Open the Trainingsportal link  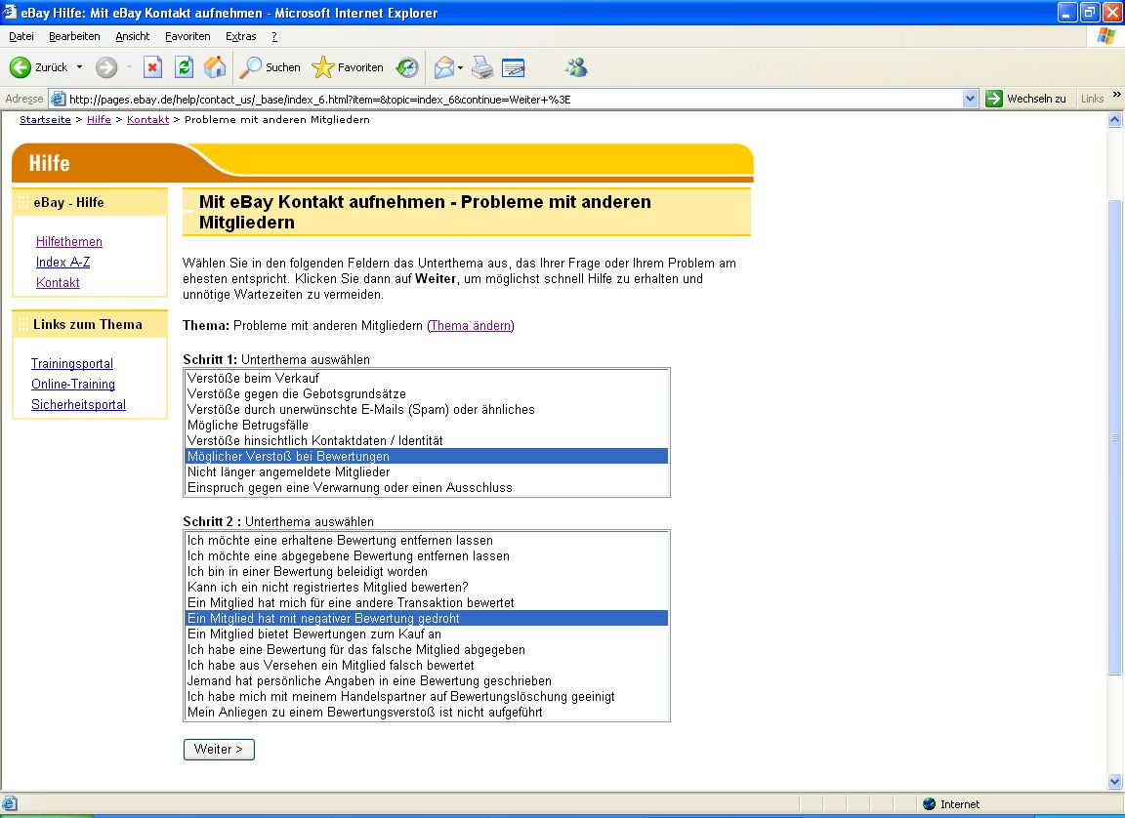pos(71,363)
